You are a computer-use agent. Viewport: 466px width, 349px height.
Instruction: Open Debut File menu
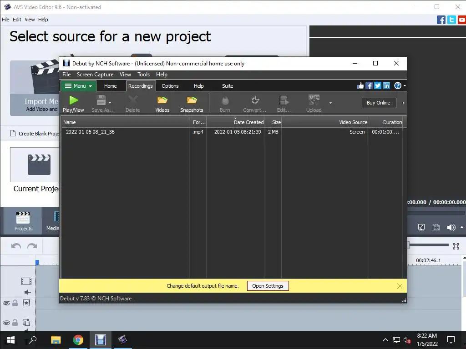click(x=66, y=75)
